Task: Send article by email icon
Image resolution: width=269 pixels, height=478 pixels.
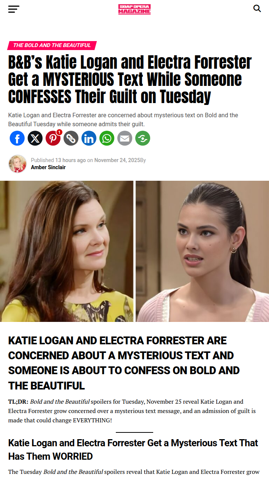Action: pos(125,138)
